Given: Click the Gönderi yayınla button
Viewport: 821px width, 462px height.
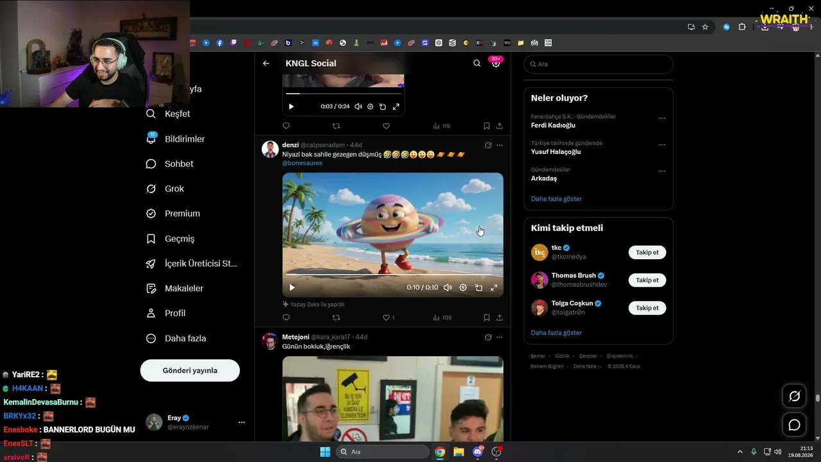Looking at the screenshot, I should click(190, 370).
